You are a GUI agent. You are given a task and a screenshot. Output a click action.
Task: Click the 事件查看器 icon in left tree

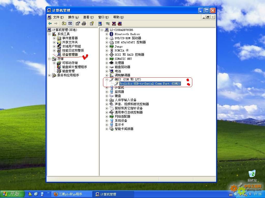pos(59,38)
